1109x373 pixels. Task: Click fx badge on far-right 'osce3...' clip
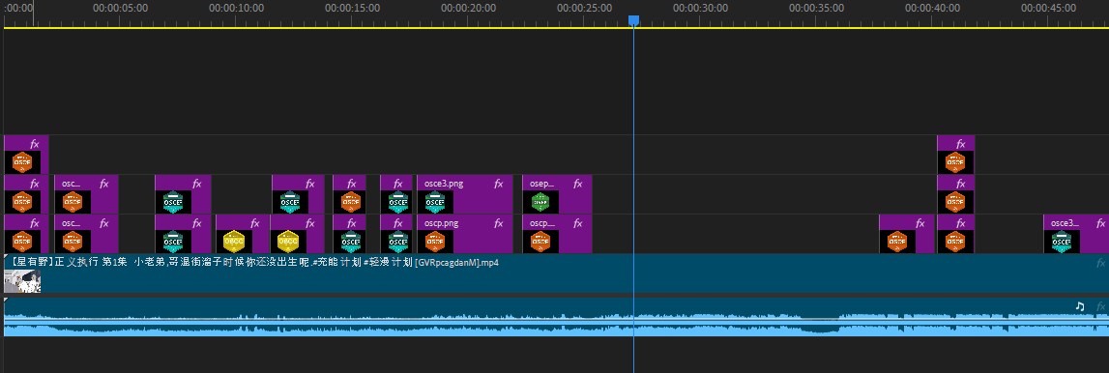1099,223
